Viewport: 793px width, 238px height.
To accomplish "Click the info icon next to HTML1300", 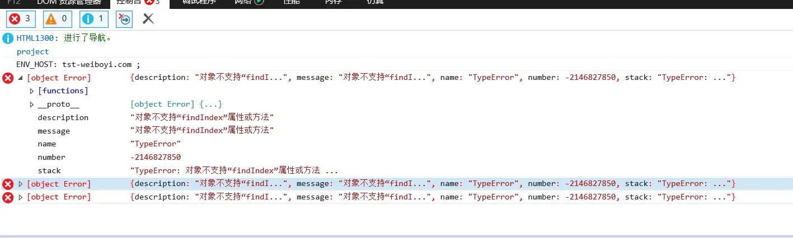I will click(8, 39).
